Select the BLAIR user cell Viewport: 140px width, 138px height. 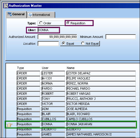(x=53, y=114)
